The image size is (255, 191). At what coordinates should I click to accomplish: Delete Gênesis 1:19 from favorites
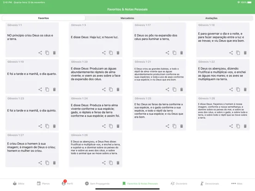click(x=55, y=90)
